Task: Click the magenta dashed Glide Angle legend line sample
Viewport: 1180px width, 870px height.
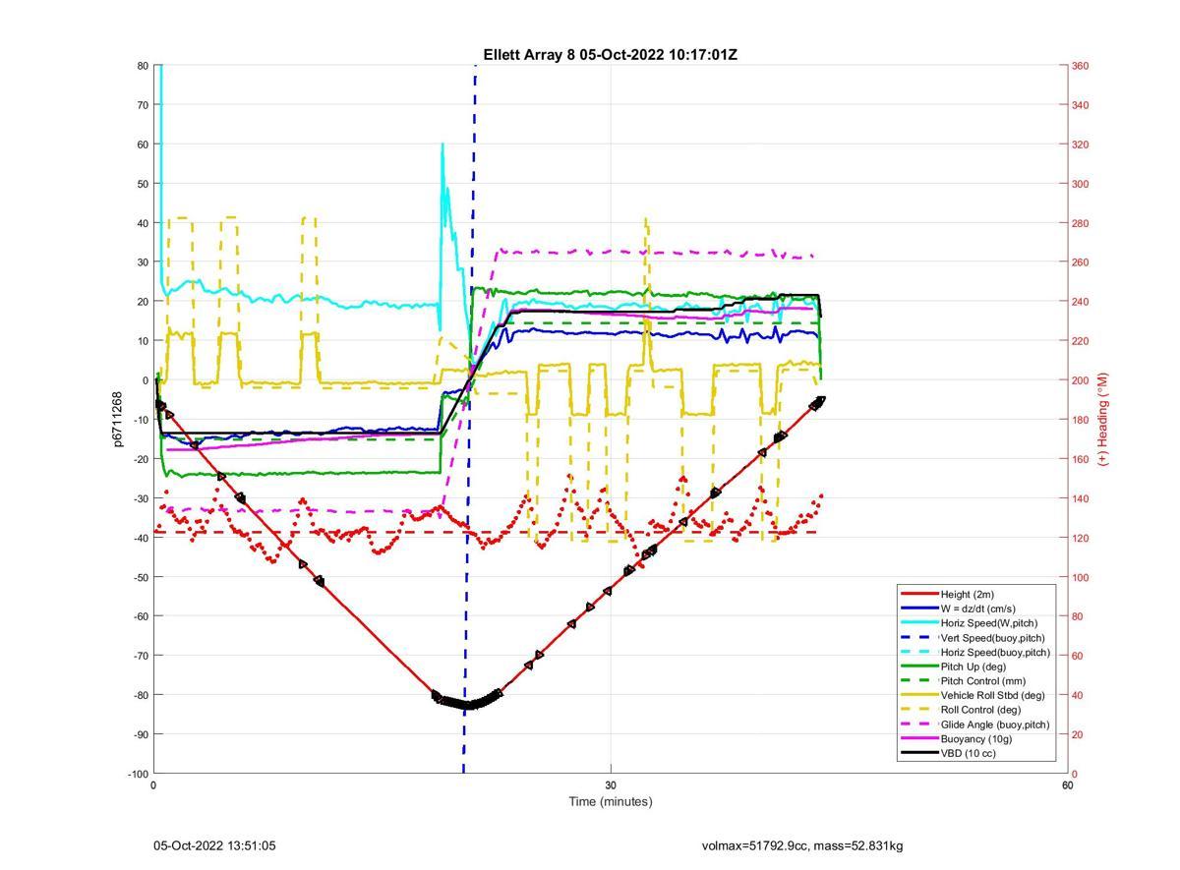Action: [918, 725]
